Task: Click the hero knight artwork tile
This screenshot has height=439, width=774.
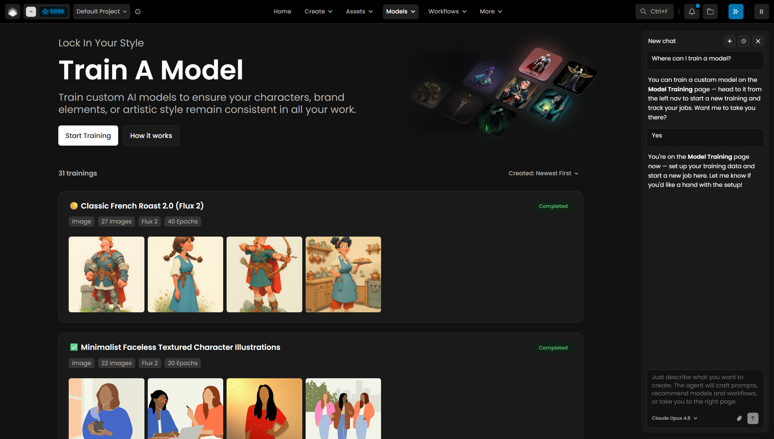Action: click(540, 64)
